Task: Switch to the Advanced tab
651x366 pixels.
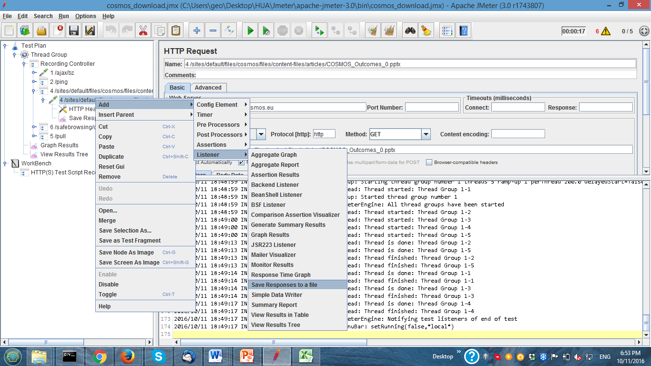Action: (x=208, y=88)
